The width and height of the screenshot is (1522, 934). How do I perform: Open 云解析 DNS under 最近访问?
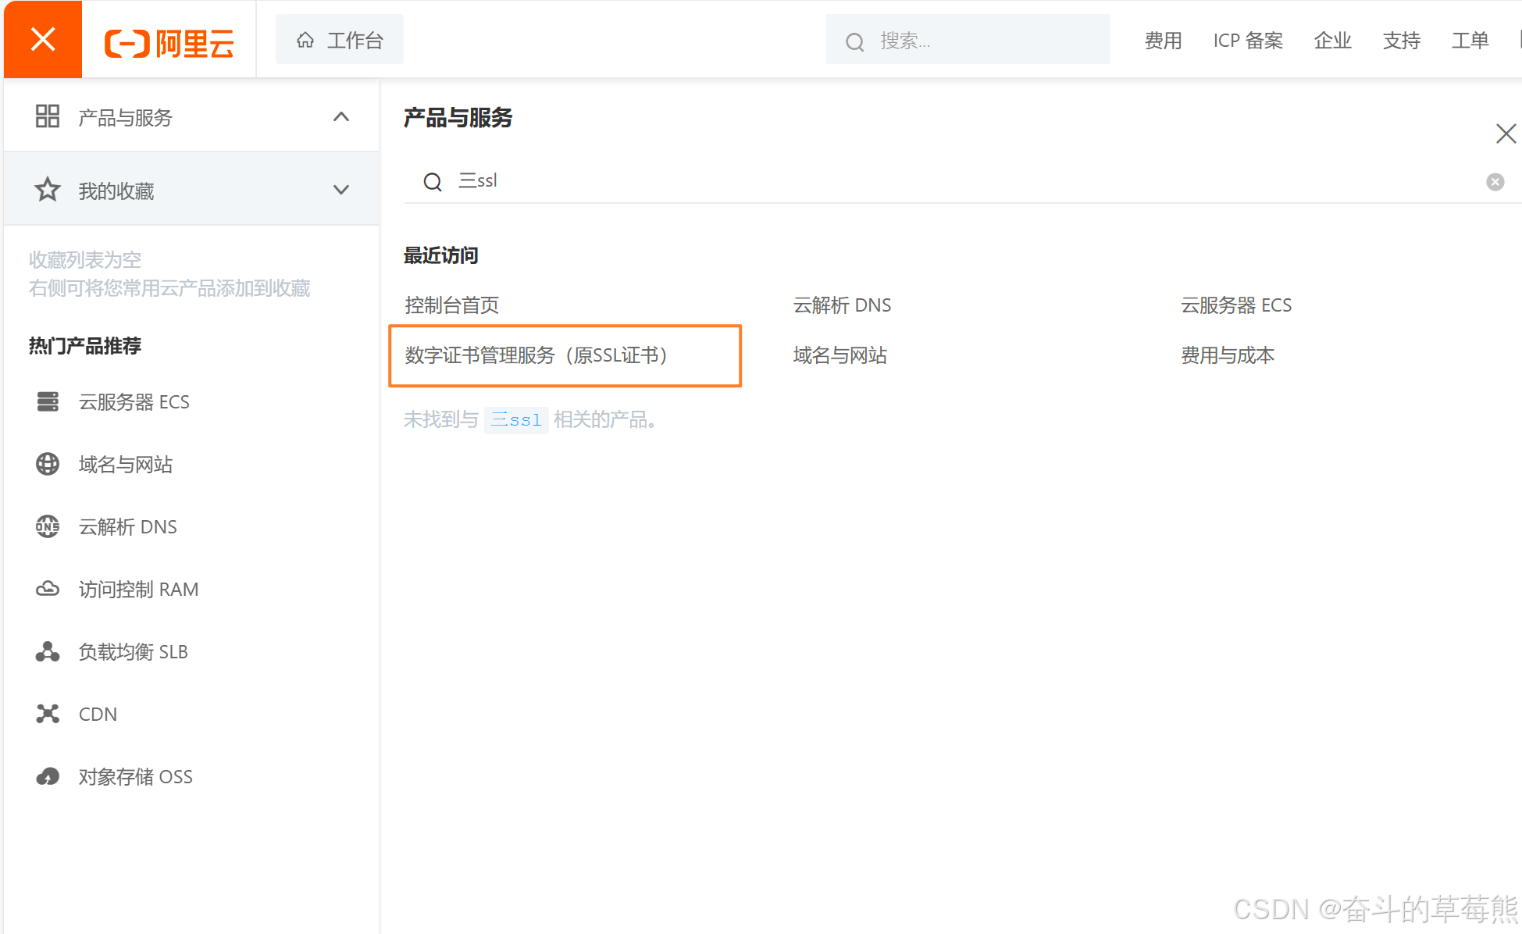[842, 305]
